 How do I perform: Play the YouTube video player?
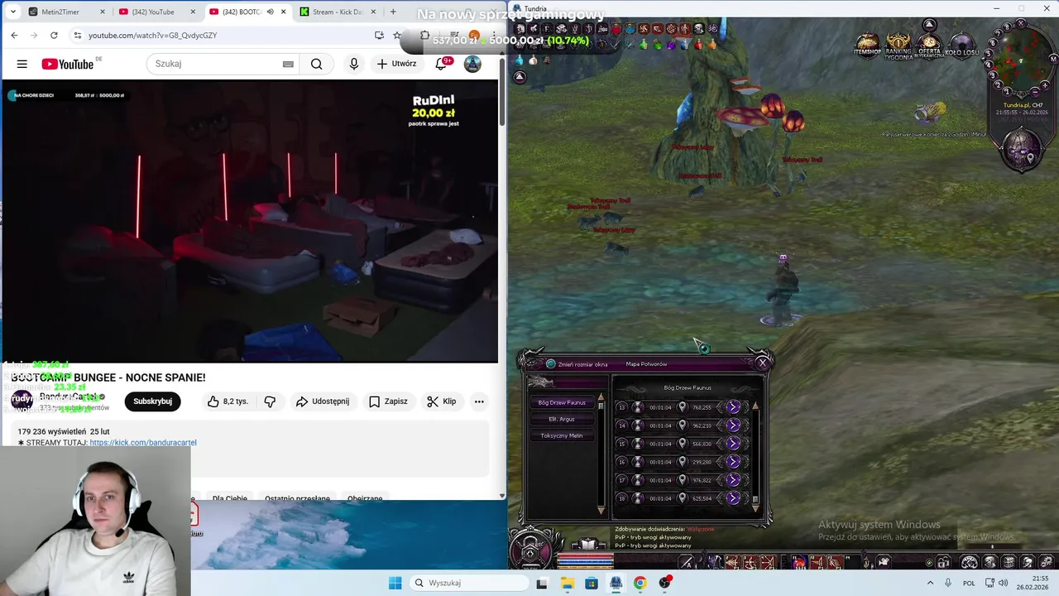(251, 222)
